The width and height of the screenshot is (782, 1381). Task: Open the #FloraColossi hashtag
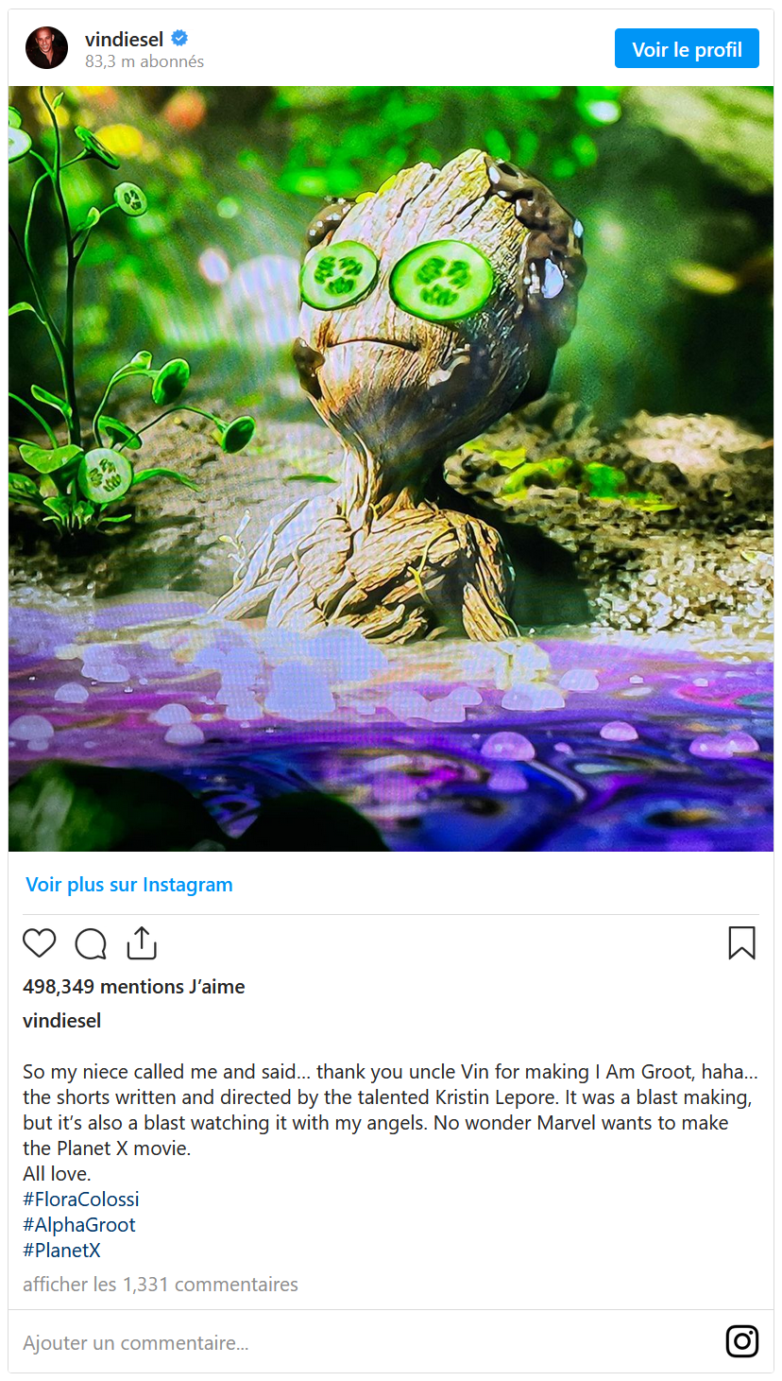[x=81, y=1200]
